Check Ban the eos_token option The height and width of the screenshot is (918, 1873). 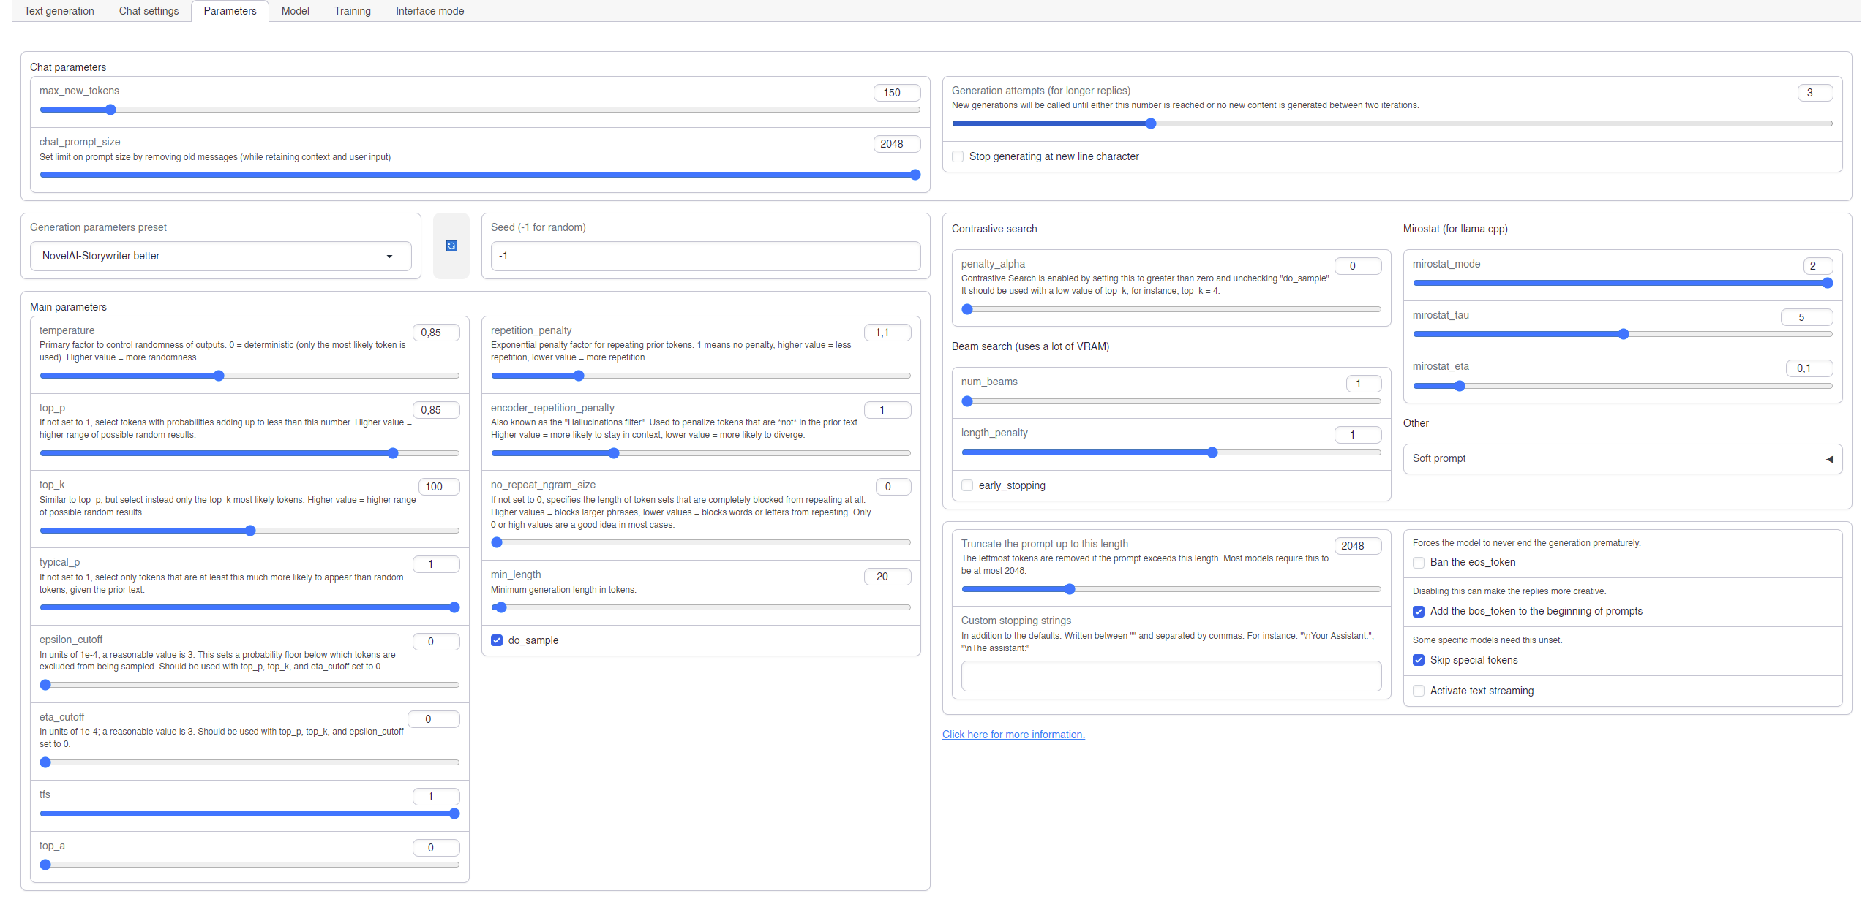[1419, 563]
